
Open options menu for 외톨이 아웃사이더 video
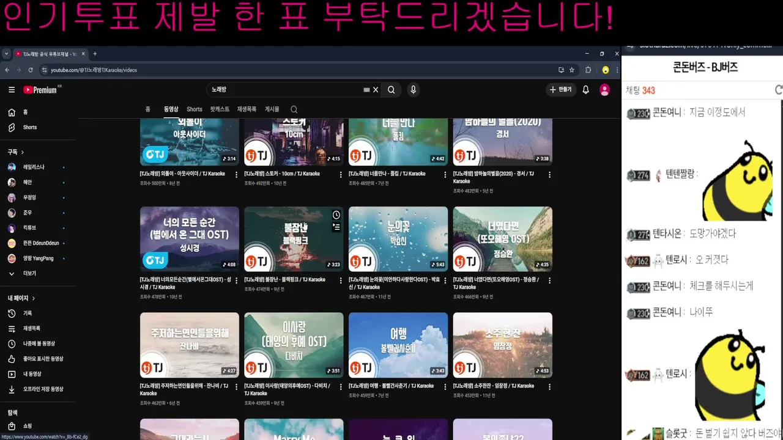(x=237, y=175)
